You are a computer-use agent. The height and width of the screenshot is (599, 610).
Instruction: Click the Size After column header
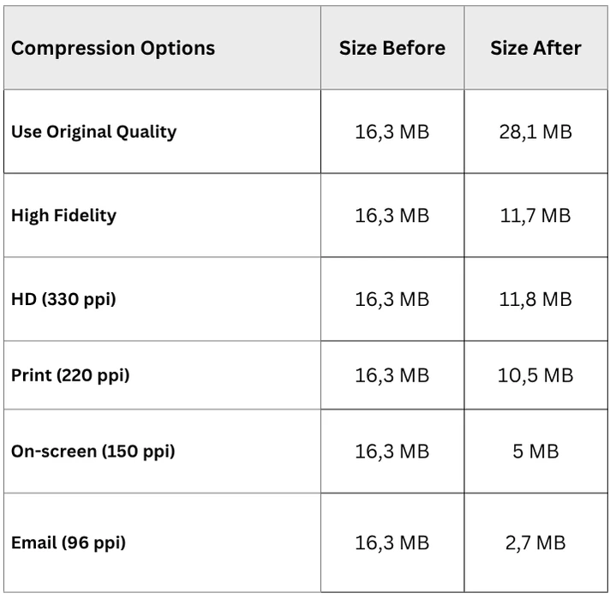tap(535, 48)
